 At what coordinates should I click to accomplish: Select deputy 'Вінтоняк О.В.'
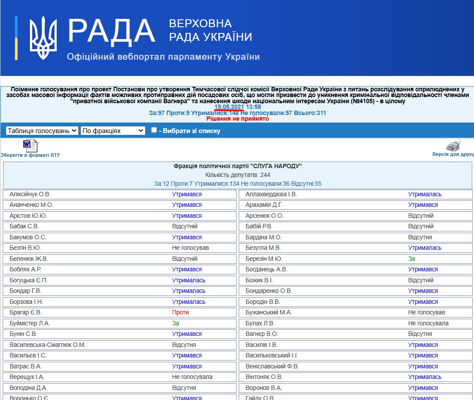tap(264, 377)
